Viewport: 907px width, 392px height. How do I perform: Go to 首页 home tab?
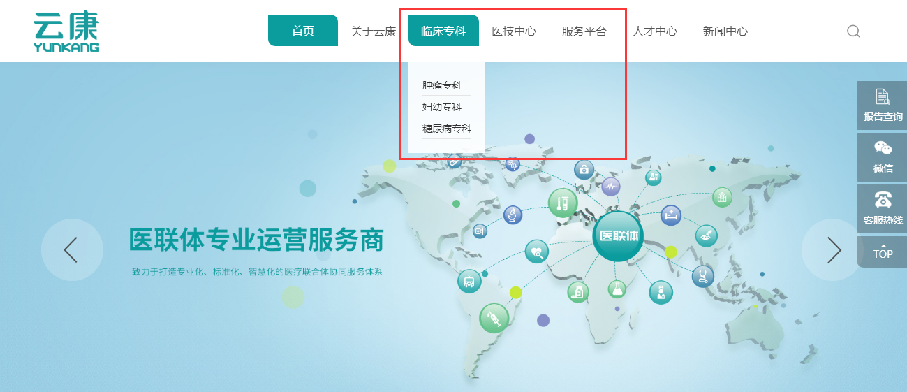303,31
